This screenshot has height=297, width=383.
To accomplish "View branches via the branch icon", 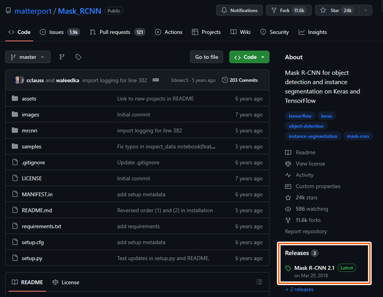I will tap(62, 57).
